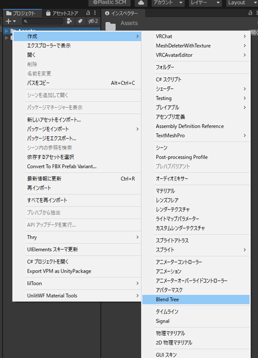Select カスタムレンダーテクスチャ item
The image size is (258, 358).
(196, 228)
